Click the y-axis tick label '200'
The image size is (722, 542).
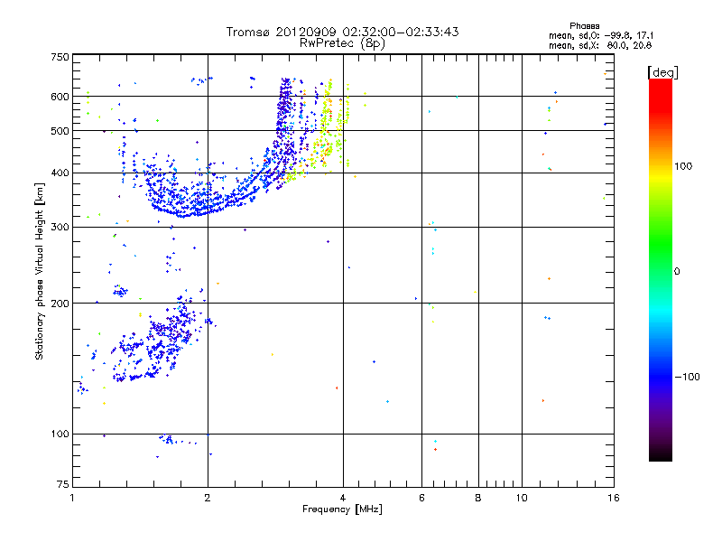click(60, 304)
